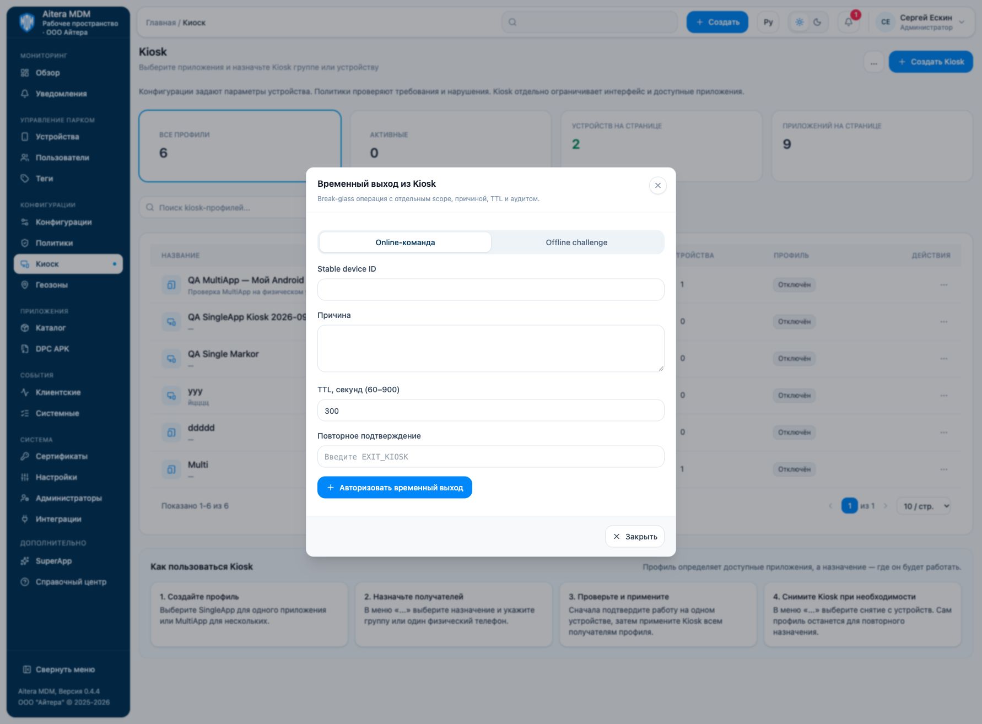Open Администраторы in sidebar
The height and width of the screenshot is (724, 982).
click(68, 498)
